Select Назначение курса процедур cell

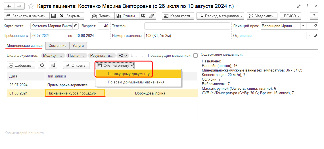(x=75, y=93)
